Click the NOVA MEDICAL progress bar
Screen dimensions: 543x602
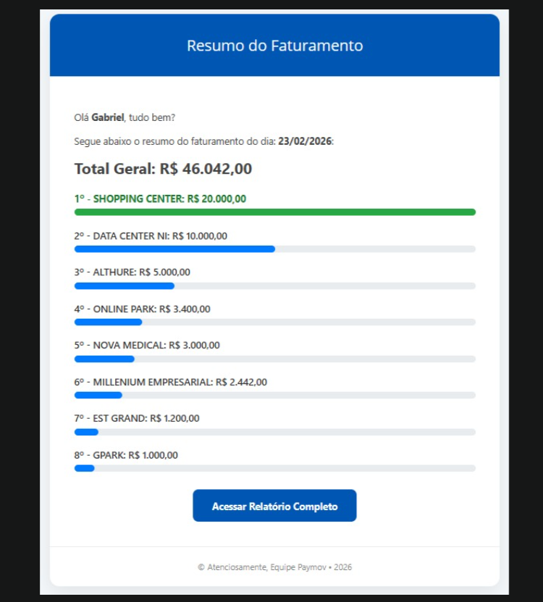[275, 359]
